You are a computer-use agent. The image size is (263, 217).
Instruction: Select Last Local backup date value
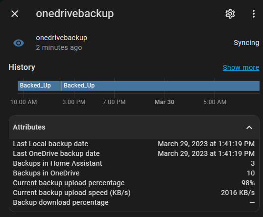coord(206,144)
